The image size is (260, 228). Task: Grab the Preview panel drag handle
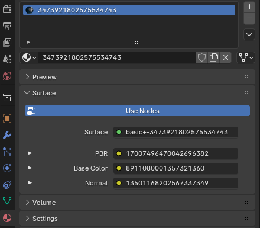248,77
